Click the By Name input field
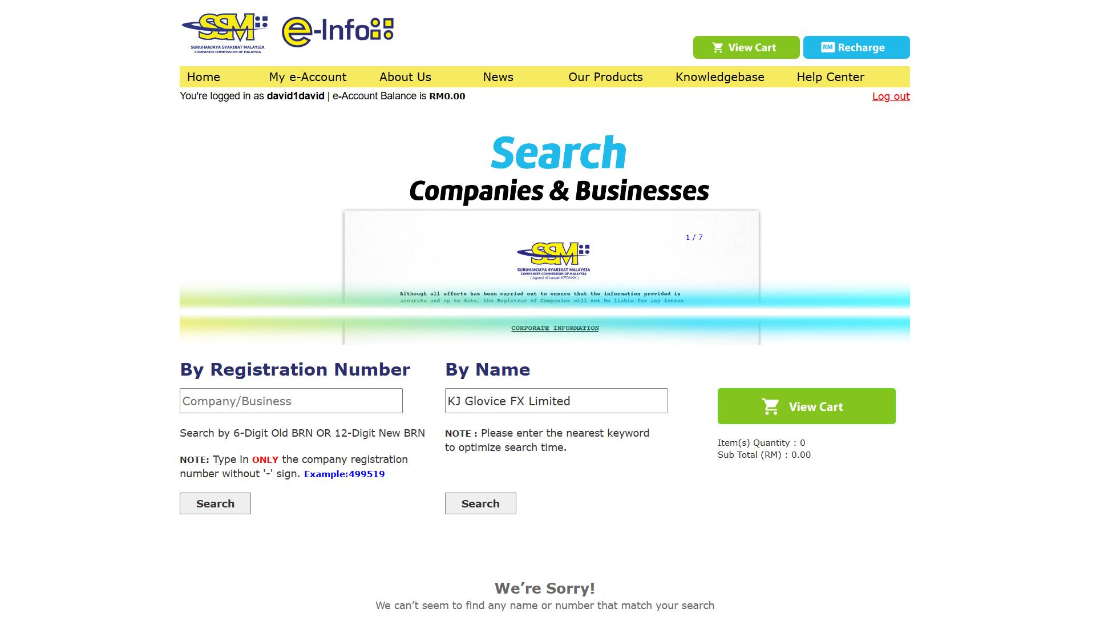Image resolution: width=1096 pixels, height=637 pixels. click(556, 400)
